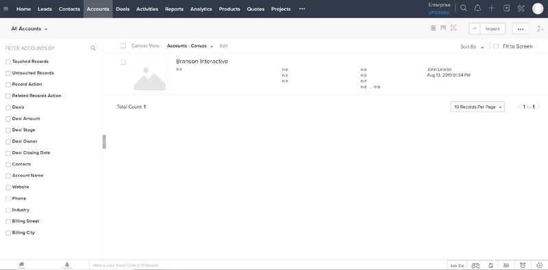Open the user profile avatar

(538, 9)
